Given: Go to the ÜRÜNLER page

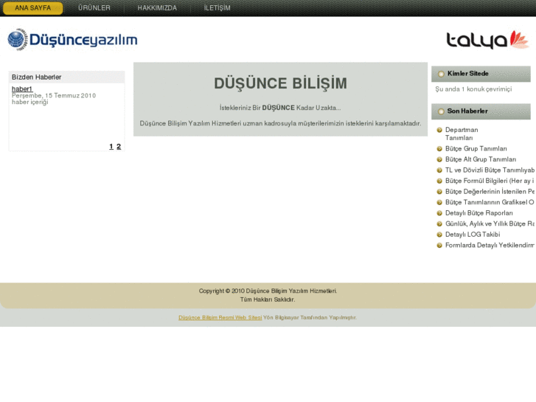Looking at the screenshot, I should click(94, 8).
